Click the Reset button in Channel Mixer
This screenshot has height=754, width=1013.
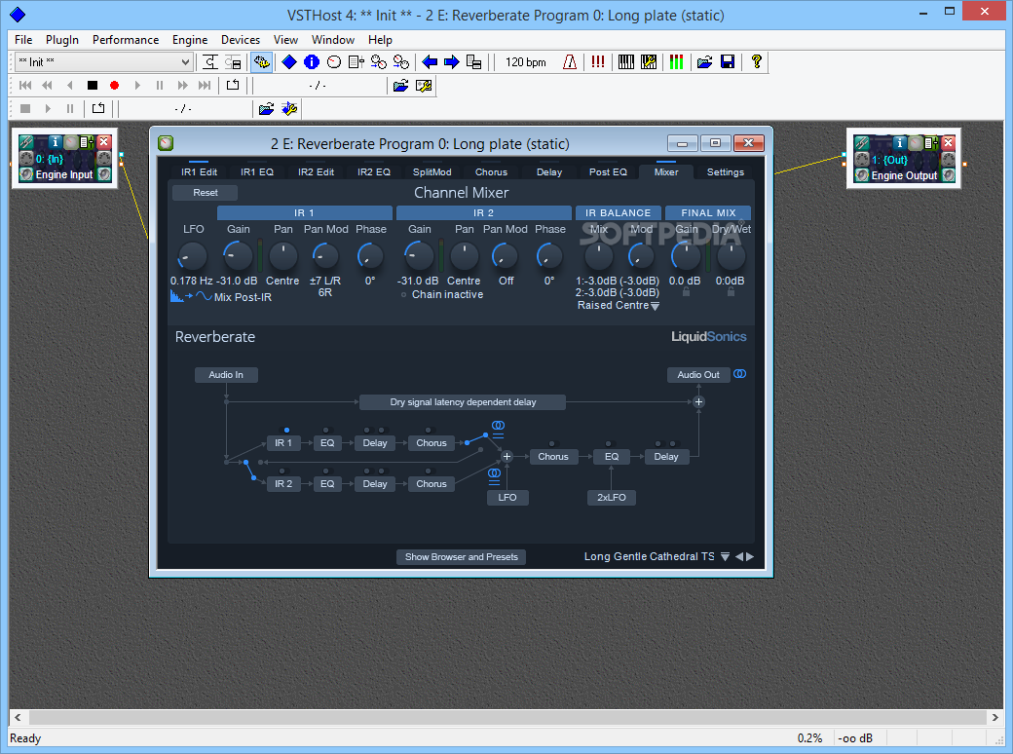[x=205, y=193]
